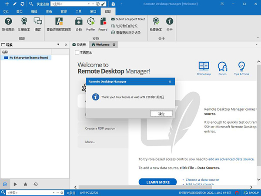
Task: Switch to the 首页 ribbon tab
Action: 19,11
